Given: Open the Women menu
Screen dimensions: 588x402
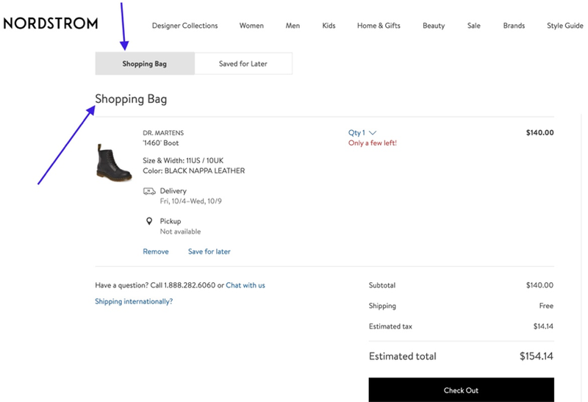Looking at the screenshot, I should click(x=251, y=26).
